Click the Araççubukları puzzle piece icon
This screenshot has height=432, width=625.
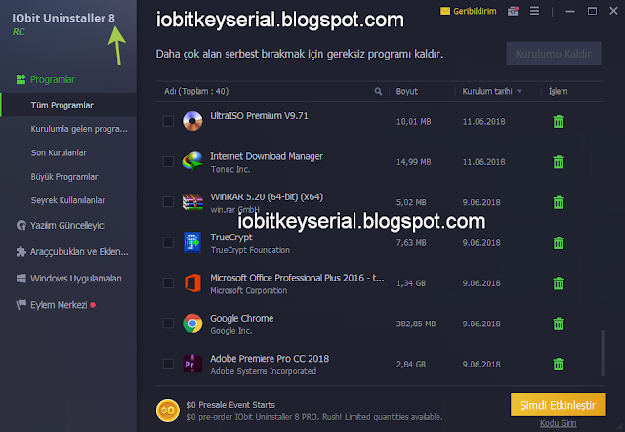click(x=21, y=252)
